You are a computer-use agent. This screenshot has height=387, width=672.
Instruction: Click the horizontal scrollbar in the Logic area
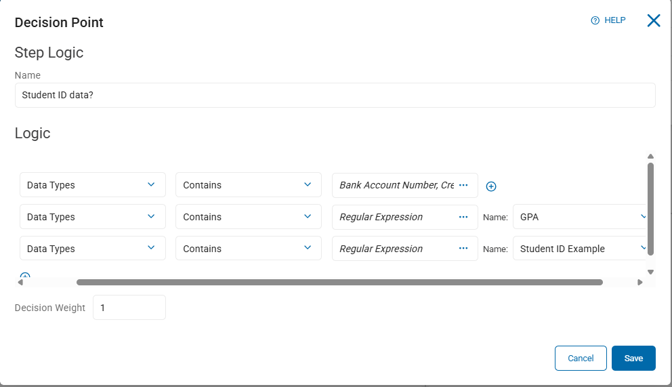click(x=339, y=282)
